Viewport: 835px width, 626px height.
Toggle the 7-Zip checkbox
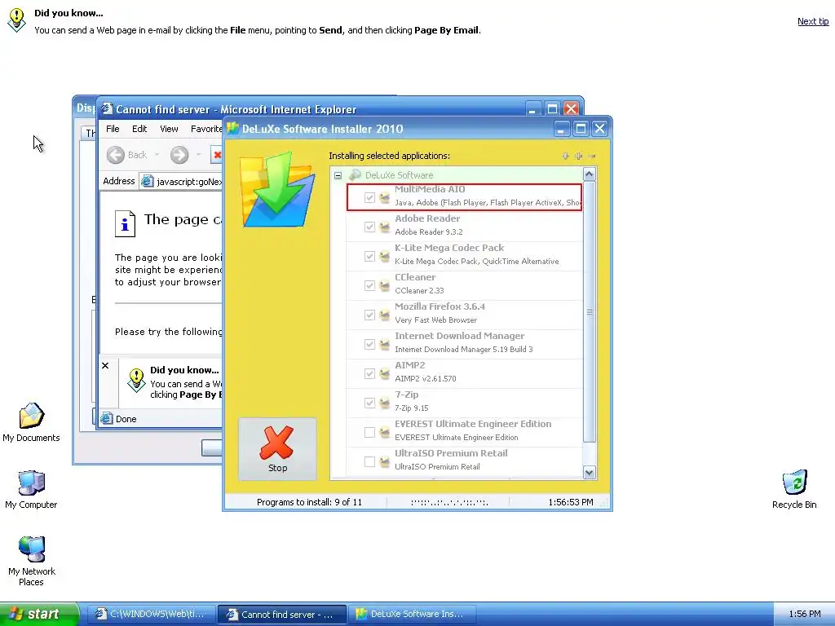pyautogui.click(x=369, y=403)
